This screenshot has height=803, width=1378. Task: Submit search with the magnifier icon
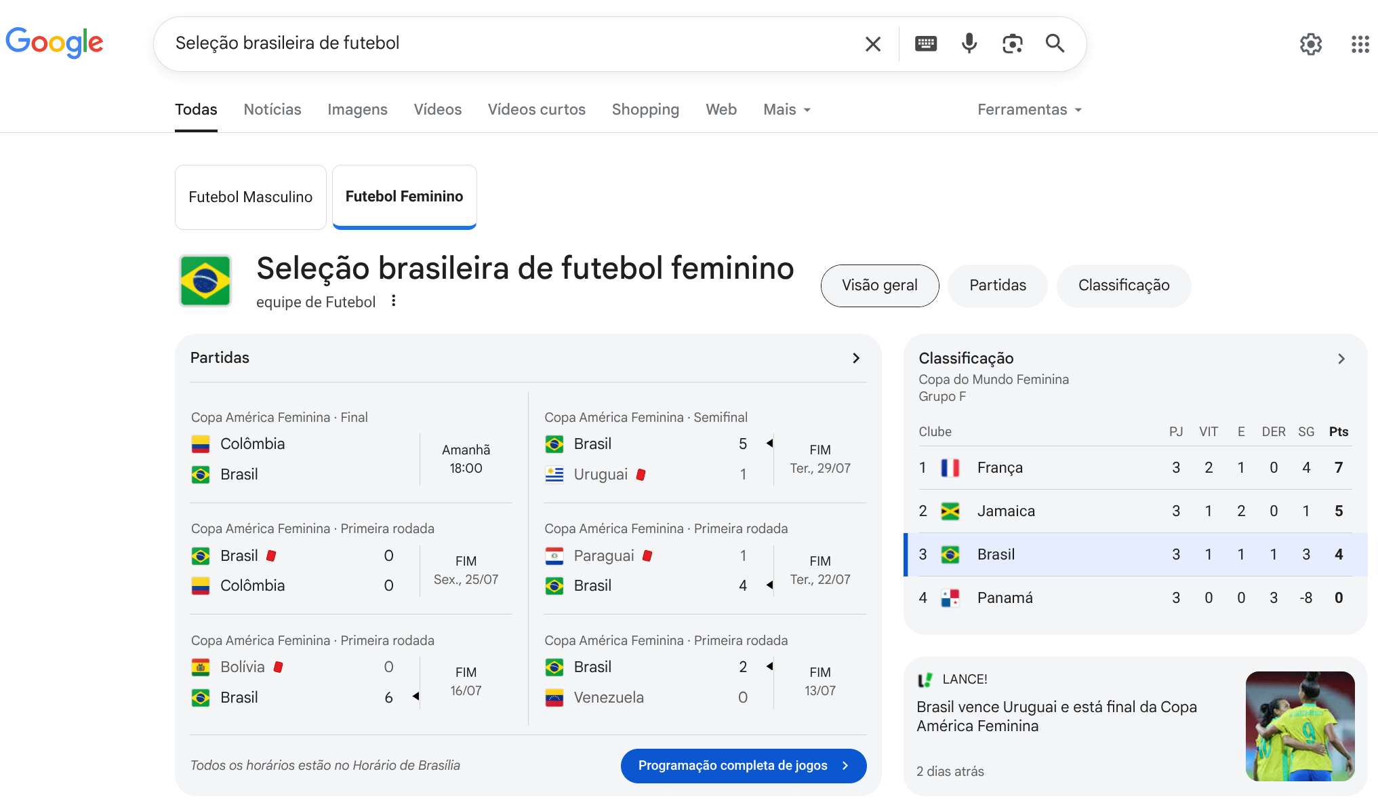(1055, 43)
